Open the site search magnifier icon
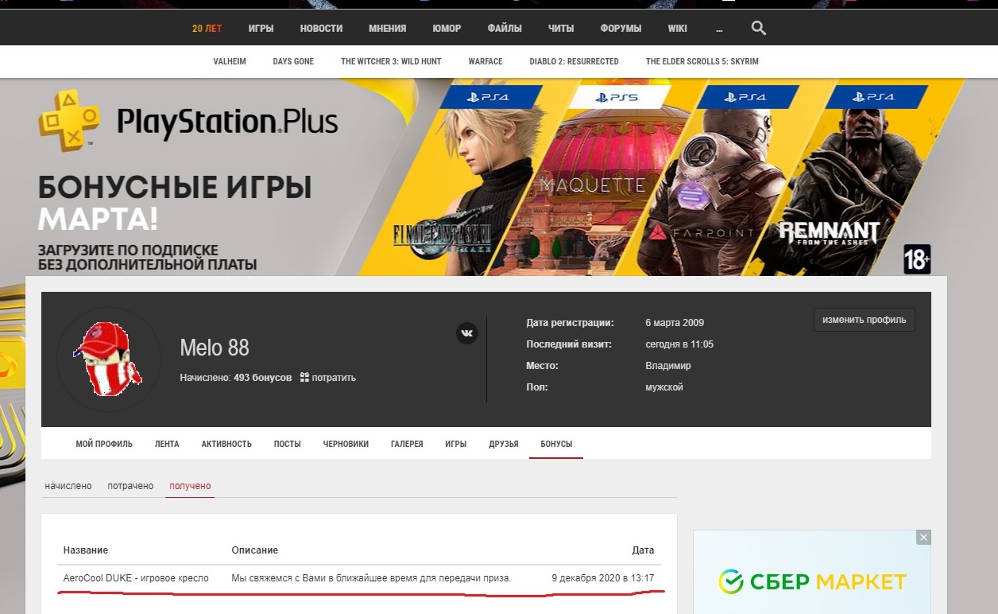Image resolution: width=998 pixels, height=614 pixels. [758, 28]
